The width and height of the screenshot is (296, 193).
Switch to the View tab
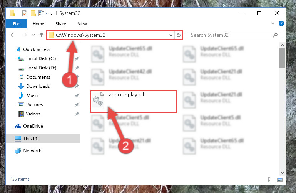point(82,24)
